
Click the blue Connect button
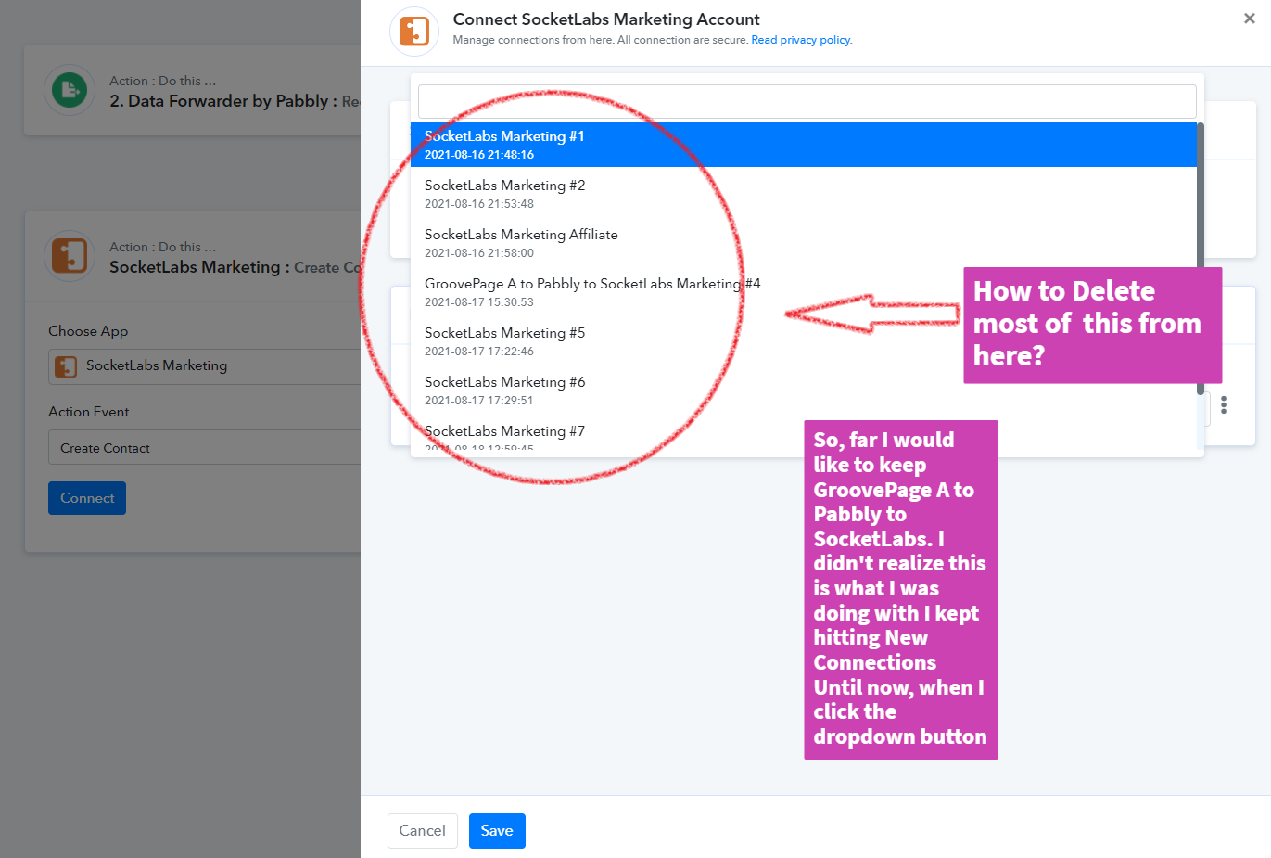(x=87, y=498)
